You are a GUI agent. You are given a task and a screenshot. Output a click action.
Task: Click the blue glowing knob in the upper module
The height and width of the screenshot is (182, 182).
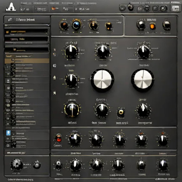pos(76,25)
